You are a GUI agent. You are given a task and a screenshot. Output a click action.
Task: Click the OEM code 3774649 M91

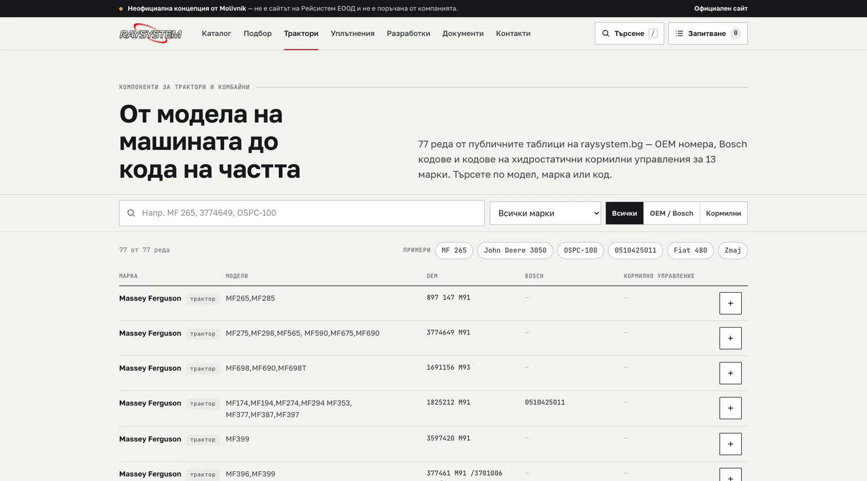pos(448,333)
